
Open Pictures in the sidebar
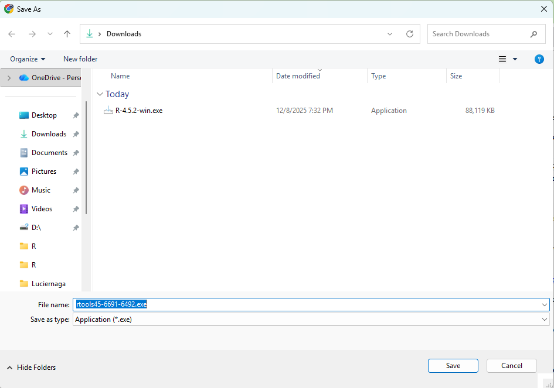coord(44,171)
